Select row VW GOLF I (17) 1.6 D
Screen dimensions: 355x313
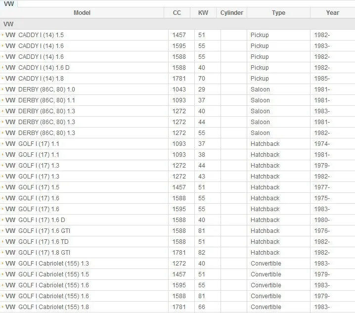[x=177, y=220]
